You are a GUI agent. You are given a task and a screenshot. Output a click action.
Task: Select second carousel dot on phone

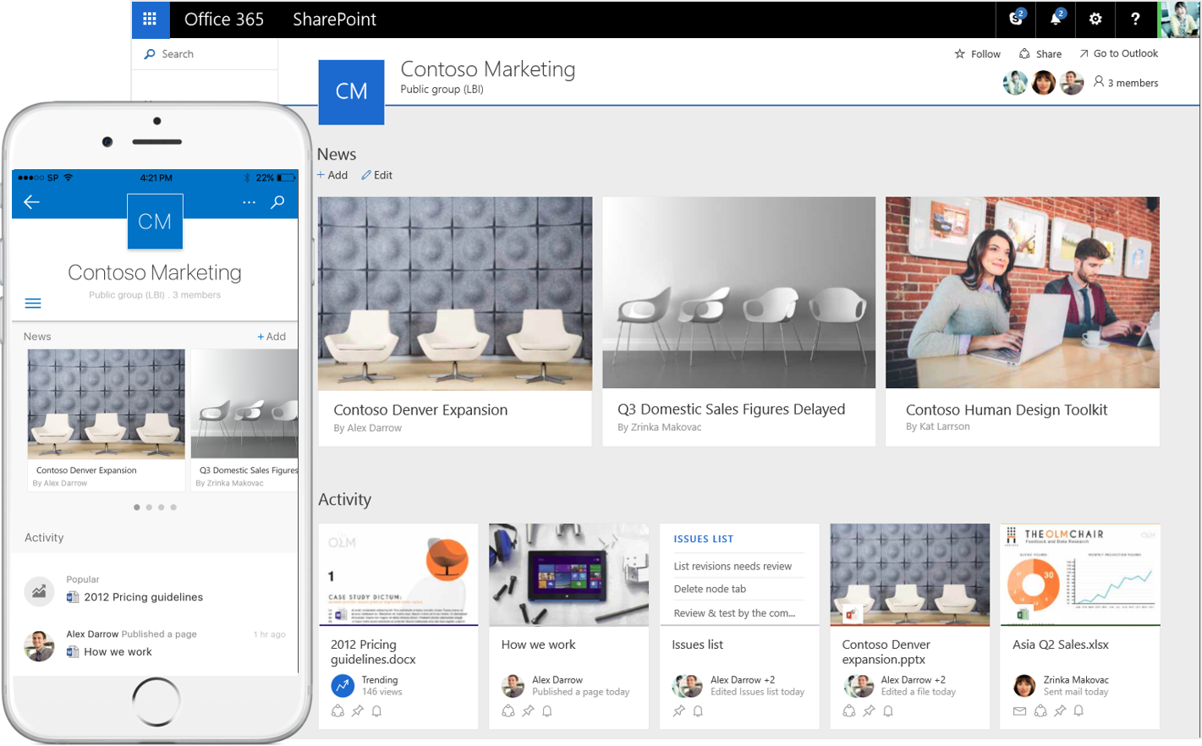[x=149, y=507]
